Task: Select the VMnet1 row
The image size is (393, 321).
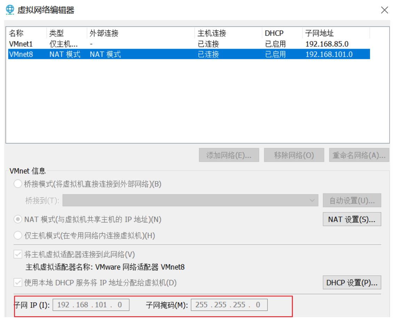Action: 189,44
